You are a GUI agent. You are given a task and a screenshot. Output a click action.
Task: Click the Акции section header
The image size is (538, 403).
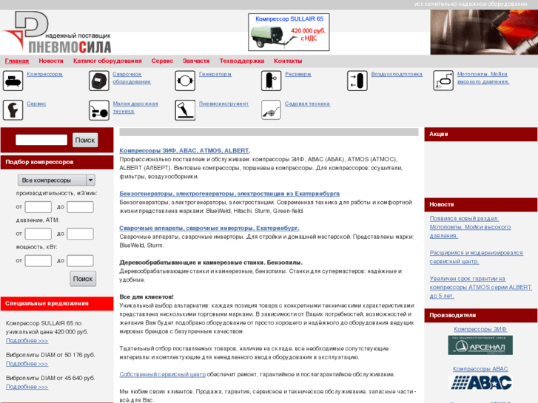pyautogui.click(x=481, y=134)
